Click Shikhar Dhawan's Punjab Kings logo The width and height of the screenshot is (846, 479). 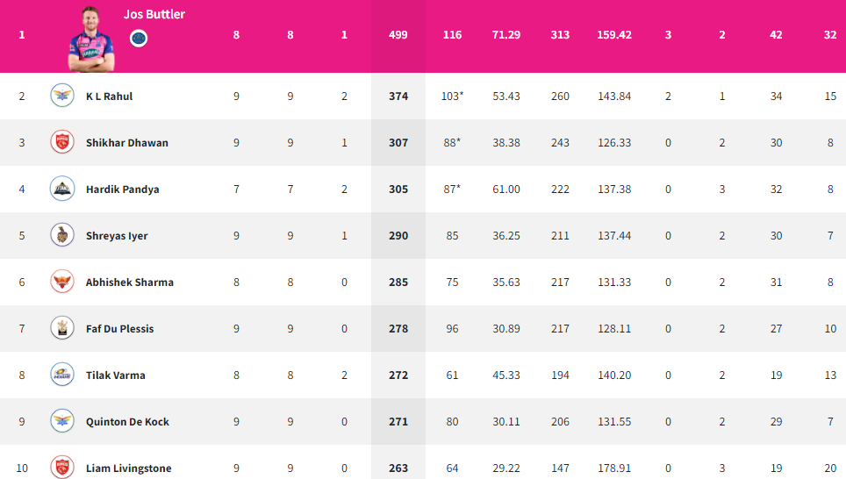pyautogui.click(x=62, y=142)
